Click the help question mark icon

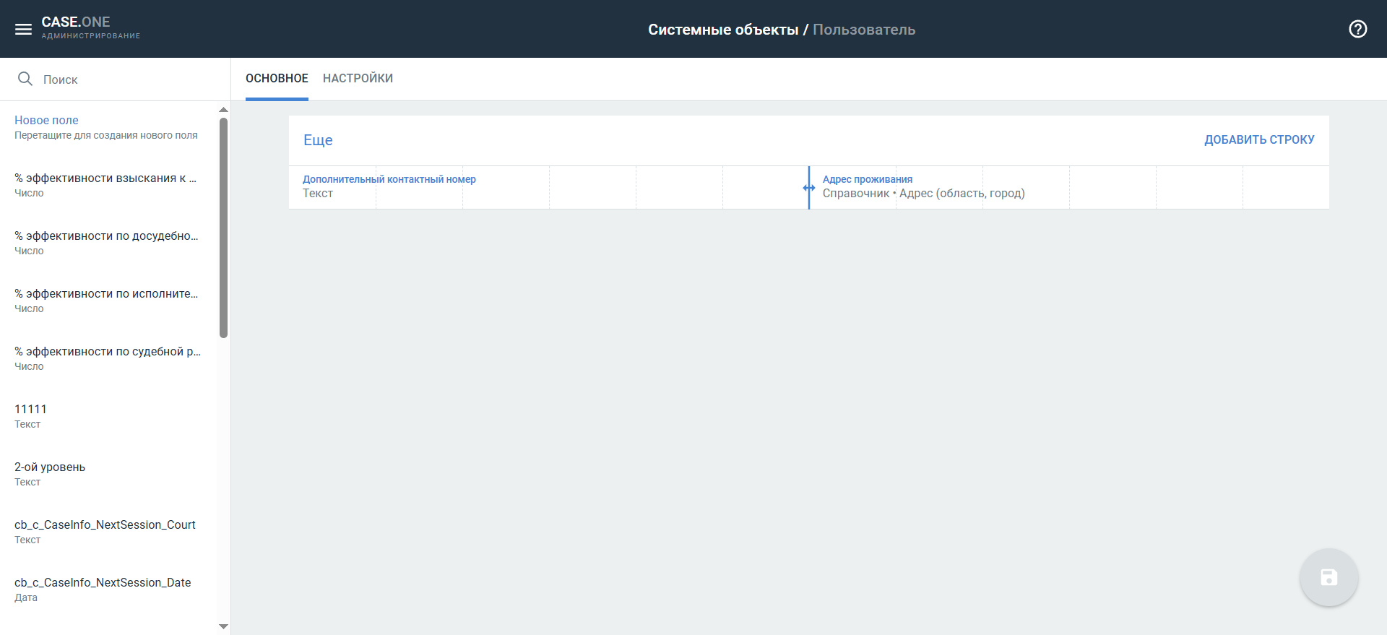point(1357,29)
